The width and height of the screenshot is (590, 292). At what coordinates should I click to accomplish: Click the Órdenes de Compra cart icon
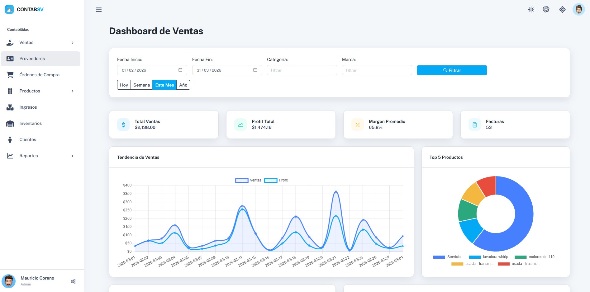[x=10, y=75]
